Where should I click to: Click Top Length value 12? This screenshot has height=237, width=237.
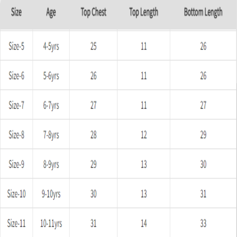(144, 135)
